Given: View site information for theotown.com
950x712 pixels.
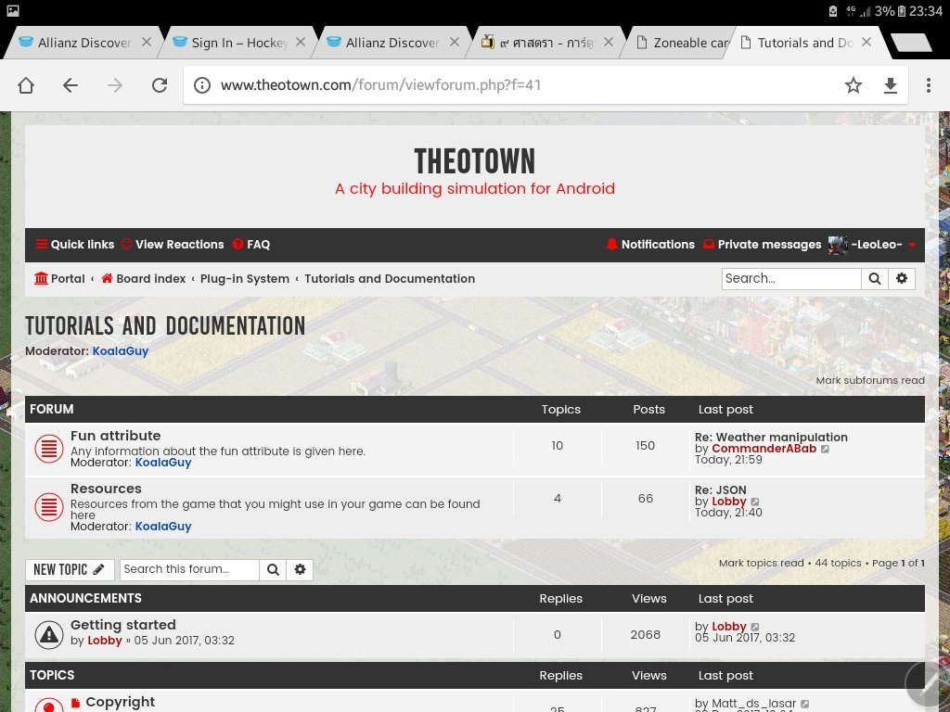Looking at the screenshot, I should (202, 85).
